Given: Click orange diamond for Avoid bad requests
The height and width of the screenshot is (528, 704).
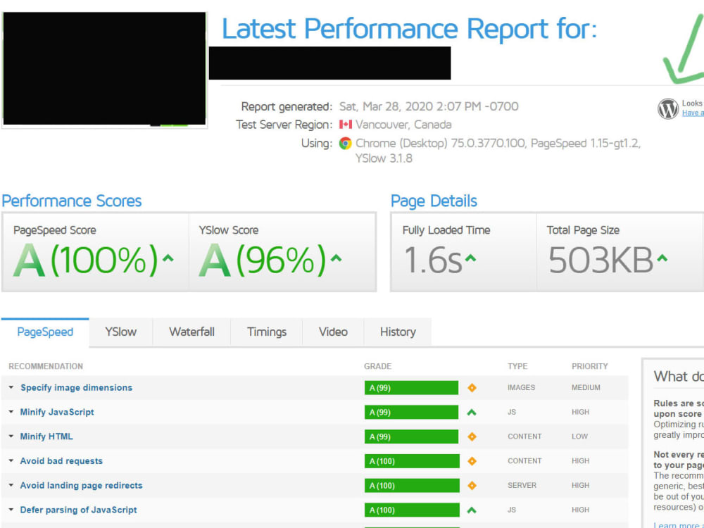Looking at the screenshot, I should tap(472, 461).
